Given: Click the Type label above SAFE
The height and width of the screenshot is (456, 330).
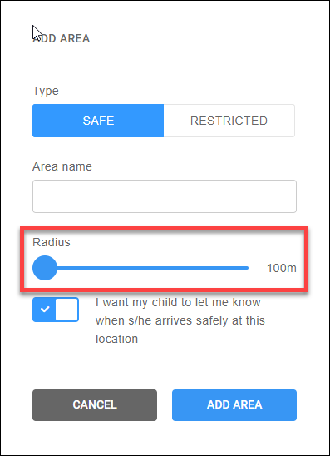Looking at the screenshot, I should click(x=46, y=91).
